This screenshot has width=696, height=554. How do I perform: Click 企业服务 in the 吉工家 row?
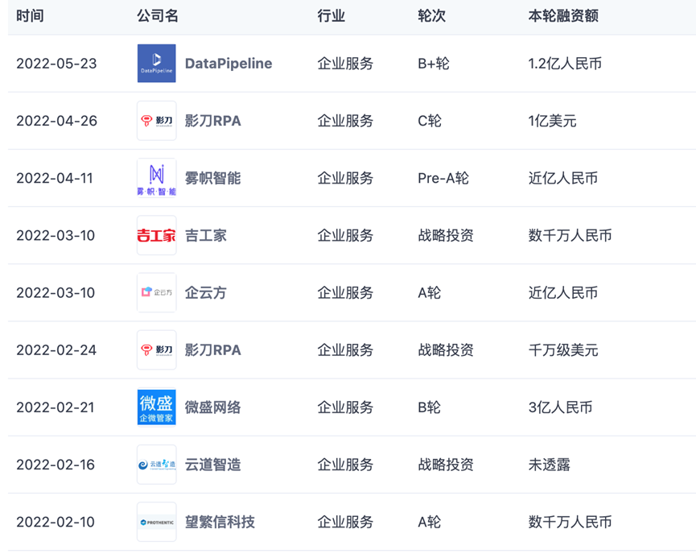point(345,235)
